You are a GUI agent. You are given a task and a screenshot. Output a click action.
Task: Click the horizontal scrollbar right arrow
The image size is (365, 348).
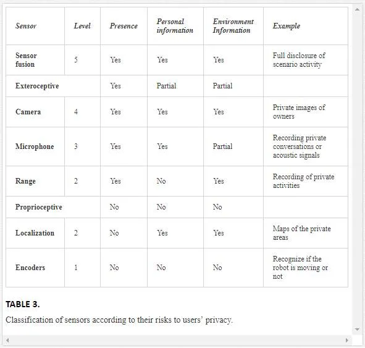pyautogui.click(x=346, y=341)
